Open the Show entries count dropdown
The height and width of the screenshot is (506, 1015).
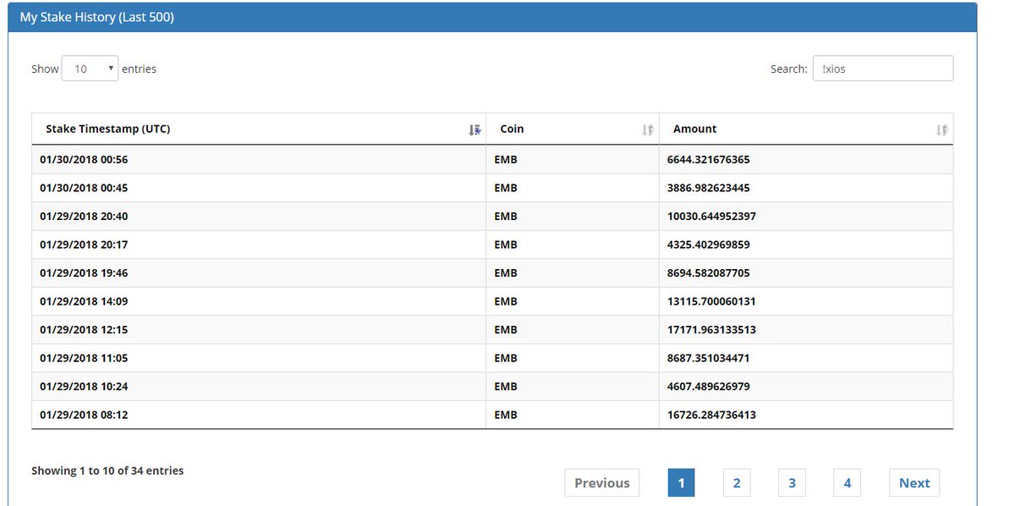(90, 69)
